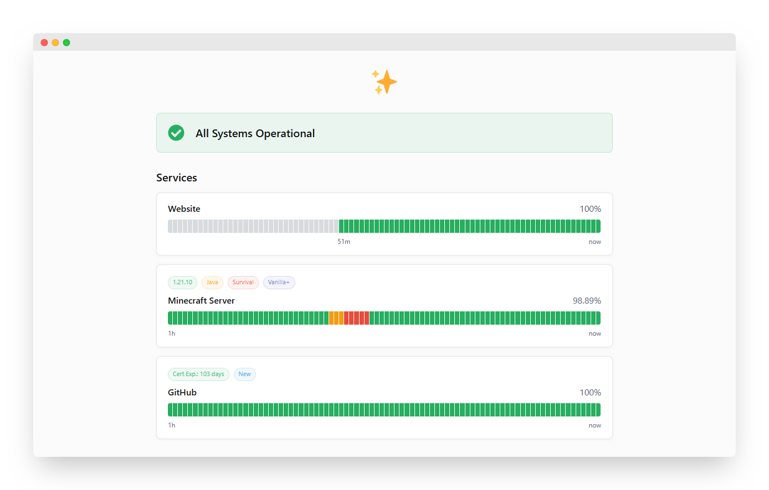Click the green checkmark status icon
Screen dimensions: 769x490
tap(176, 133)
